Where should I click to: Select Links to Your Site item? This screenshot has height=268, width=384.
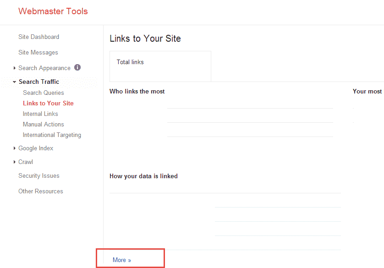click(x=48, y=103)
